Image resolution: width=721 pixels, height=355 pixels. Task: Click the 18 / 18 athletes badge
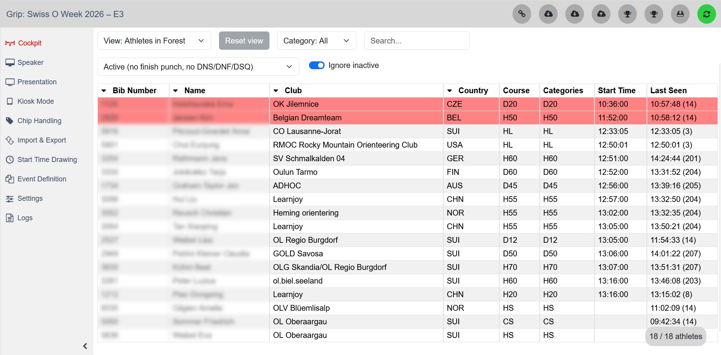tap(676, 336)
